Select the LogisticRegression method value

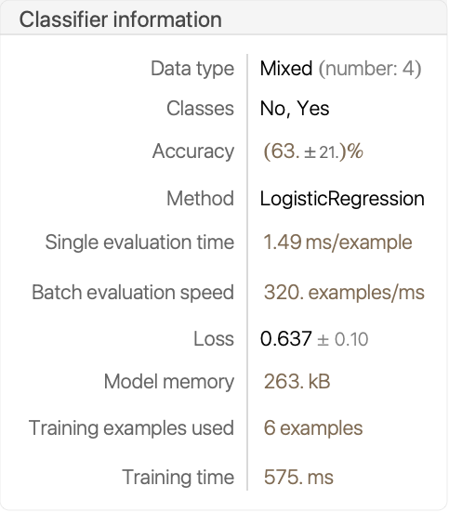coord(342,199)
